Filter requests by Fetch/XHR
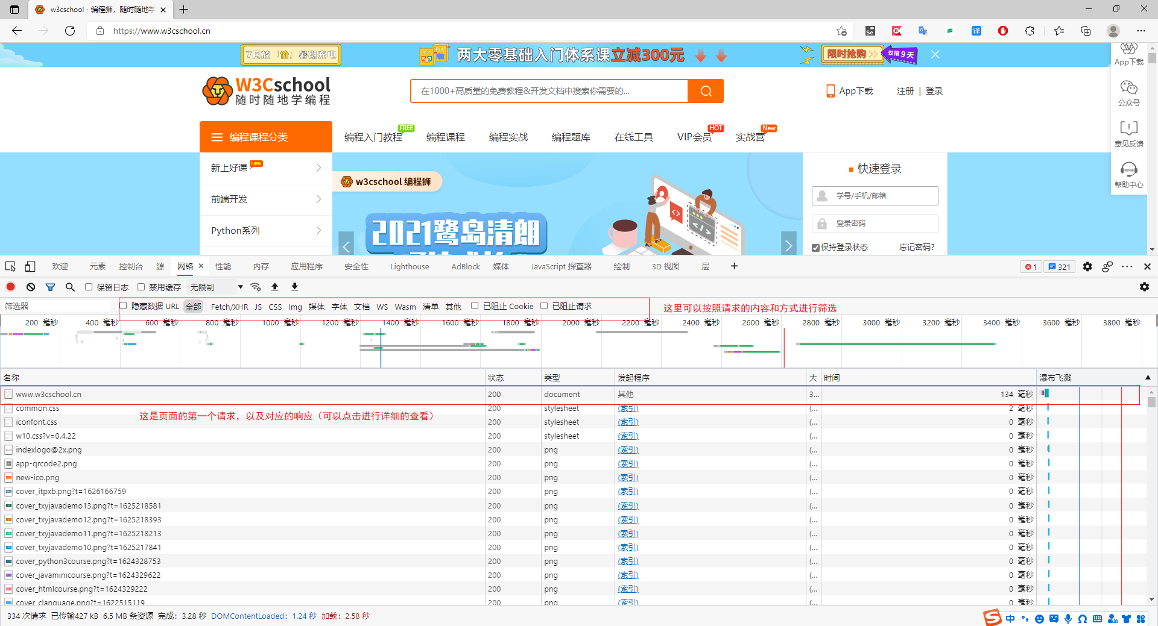Screen dimensions: 1158x626 coord(229,307)
